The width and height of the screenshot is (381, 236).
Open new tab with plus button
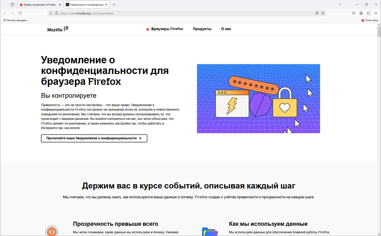pyautogui.click(x=114, y=5)
